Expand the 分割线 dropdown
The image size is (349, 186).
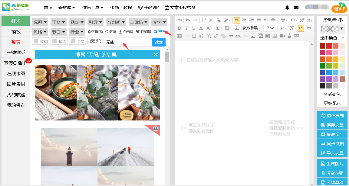tap(116, 22)
